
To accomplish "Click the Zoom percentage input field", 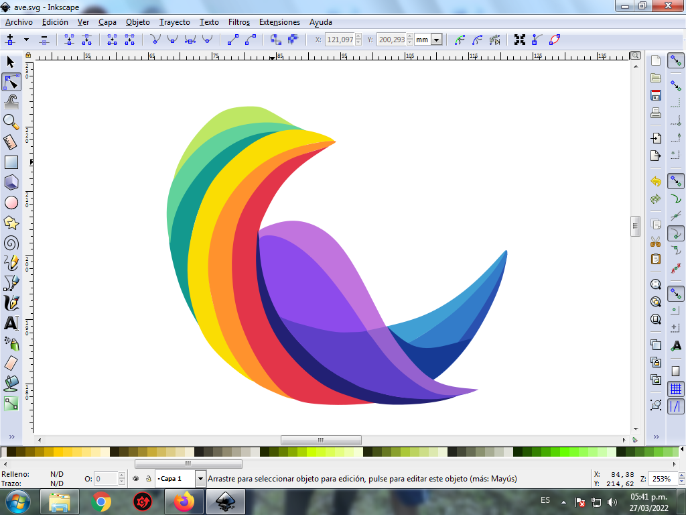I will (x=661, y=479).
